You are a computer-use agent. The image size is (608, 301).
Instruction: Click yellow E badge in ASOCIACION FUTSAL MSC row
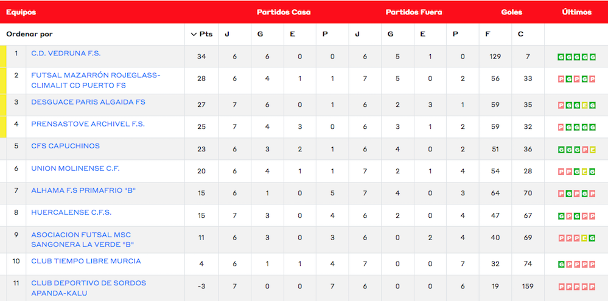tap(584, 238)
